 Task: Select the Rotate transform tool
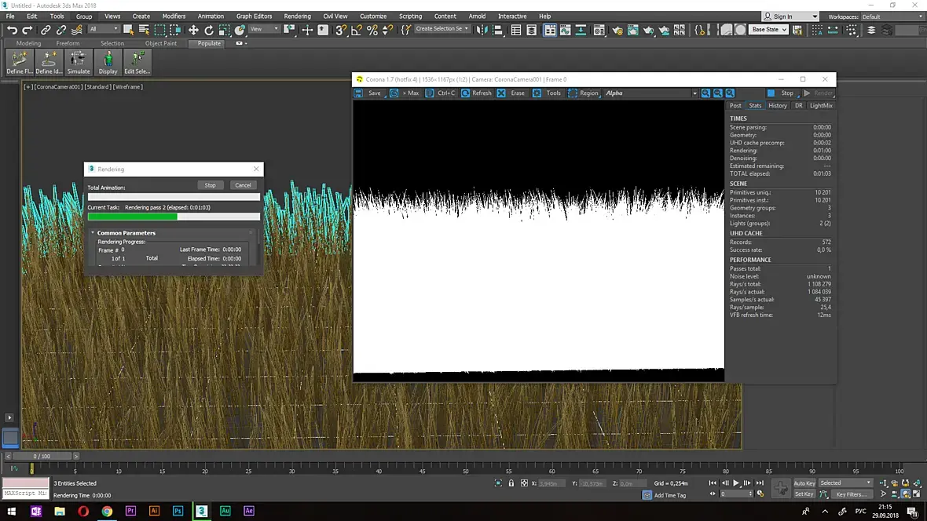coord(209,30)
